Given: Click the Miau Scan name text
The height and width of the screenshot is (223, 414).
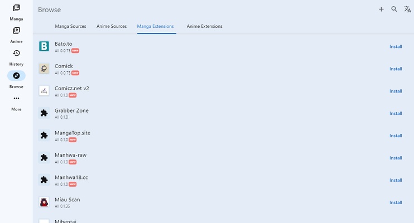Looking at the screenshot, I should click(x=68, y=200).
